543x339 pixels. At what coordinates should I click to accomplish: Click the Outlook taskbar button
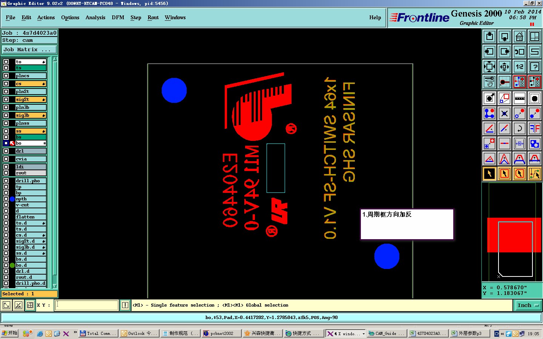pyautogui.click(x=140, y=333)
